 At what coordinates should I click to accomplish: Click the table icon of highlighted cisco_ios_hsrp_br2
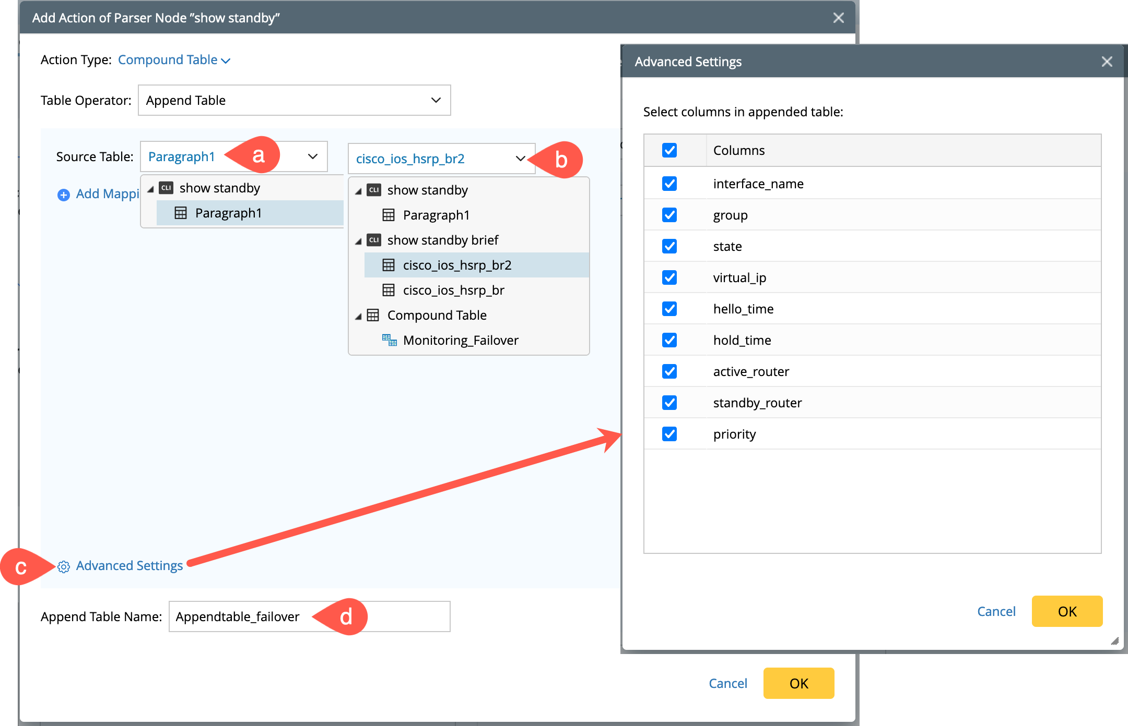[x=389, y=265]
